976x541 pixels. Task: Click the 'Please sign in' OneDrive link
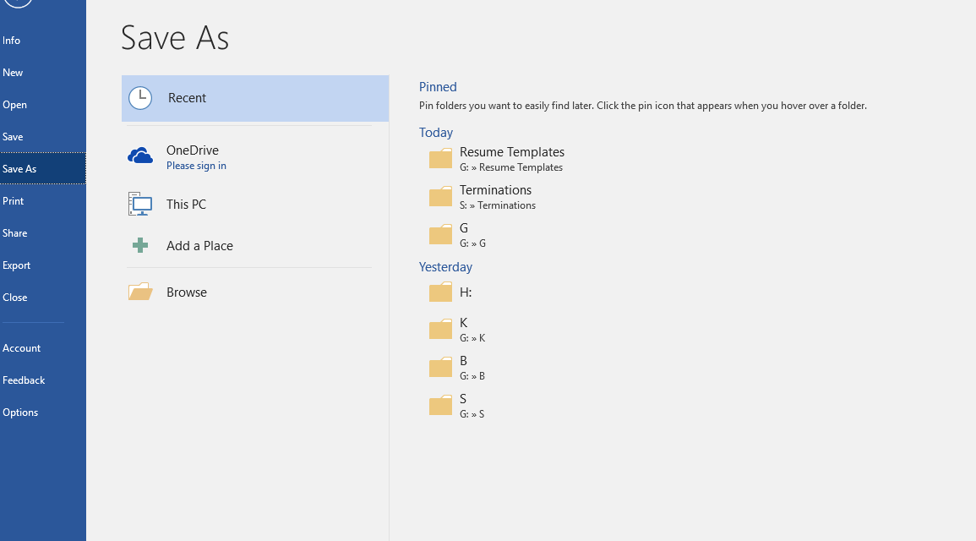[x=196, y=166]
